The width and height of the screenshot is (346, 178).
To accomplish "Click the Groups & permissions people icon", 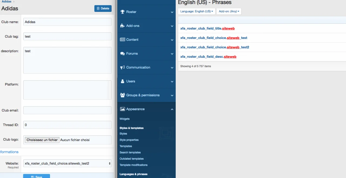I will [122, 95].
